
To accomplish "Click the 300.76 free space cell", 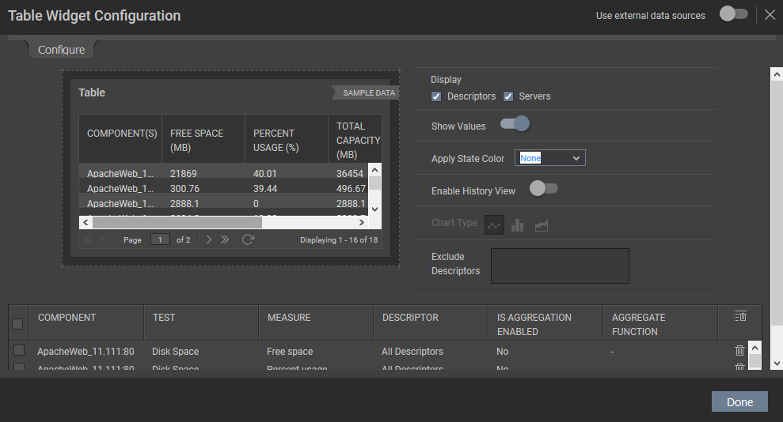I will [x=184, y=188].
